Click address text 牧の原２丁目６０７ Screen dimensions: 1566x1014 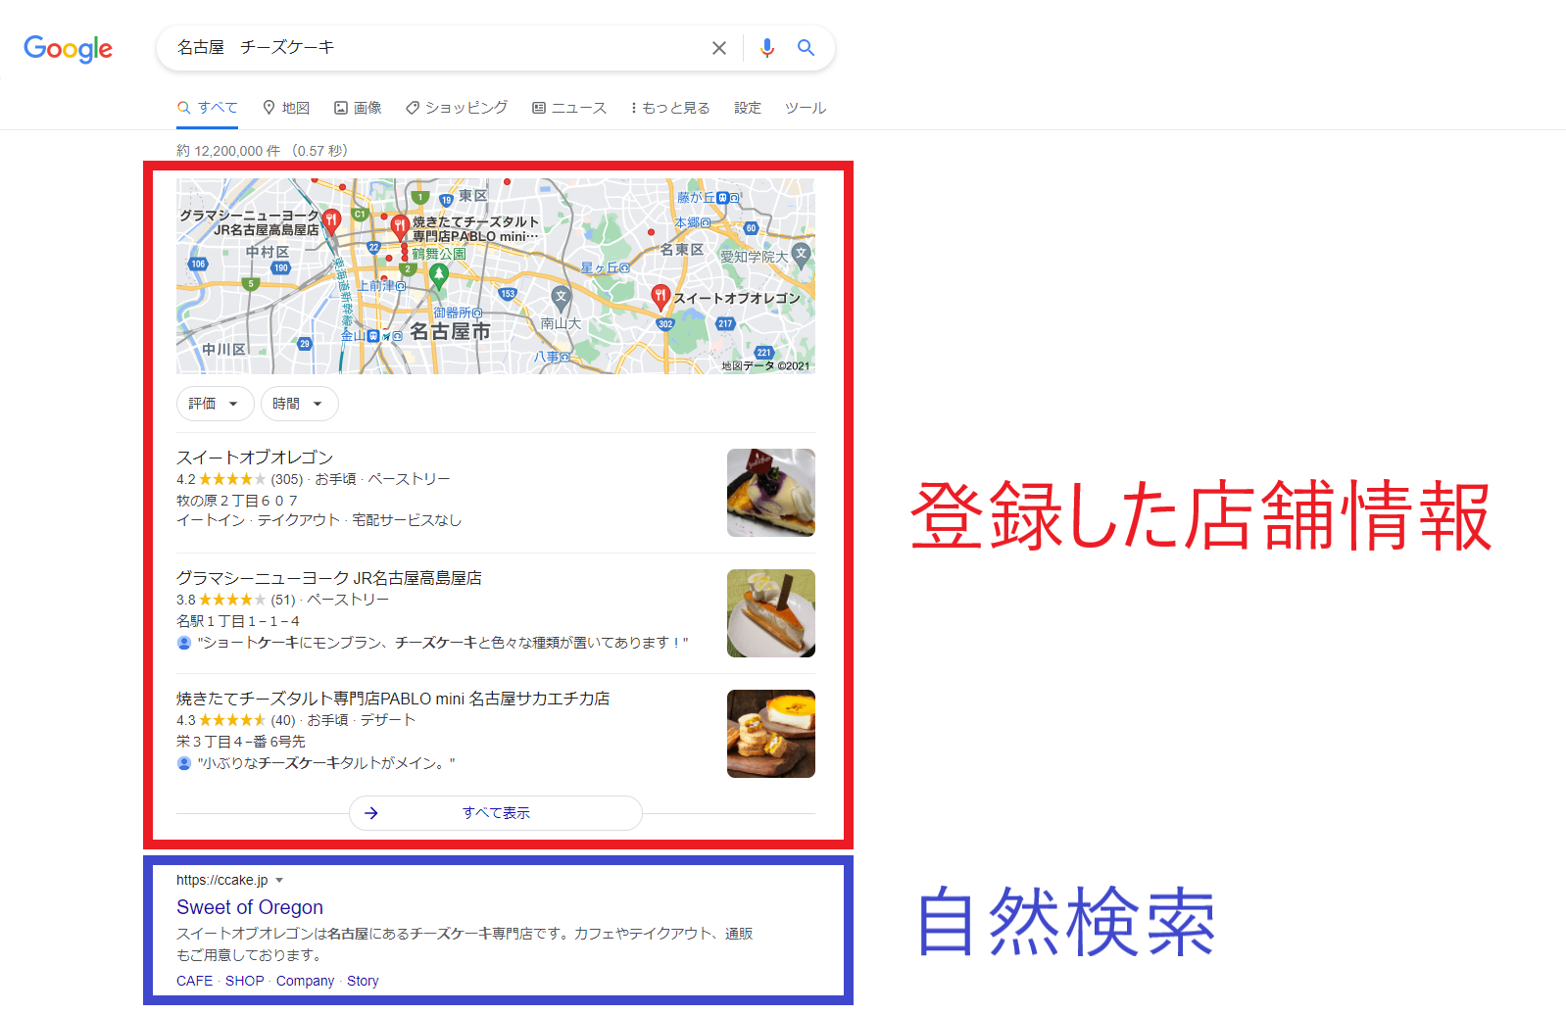click(237, 501)
